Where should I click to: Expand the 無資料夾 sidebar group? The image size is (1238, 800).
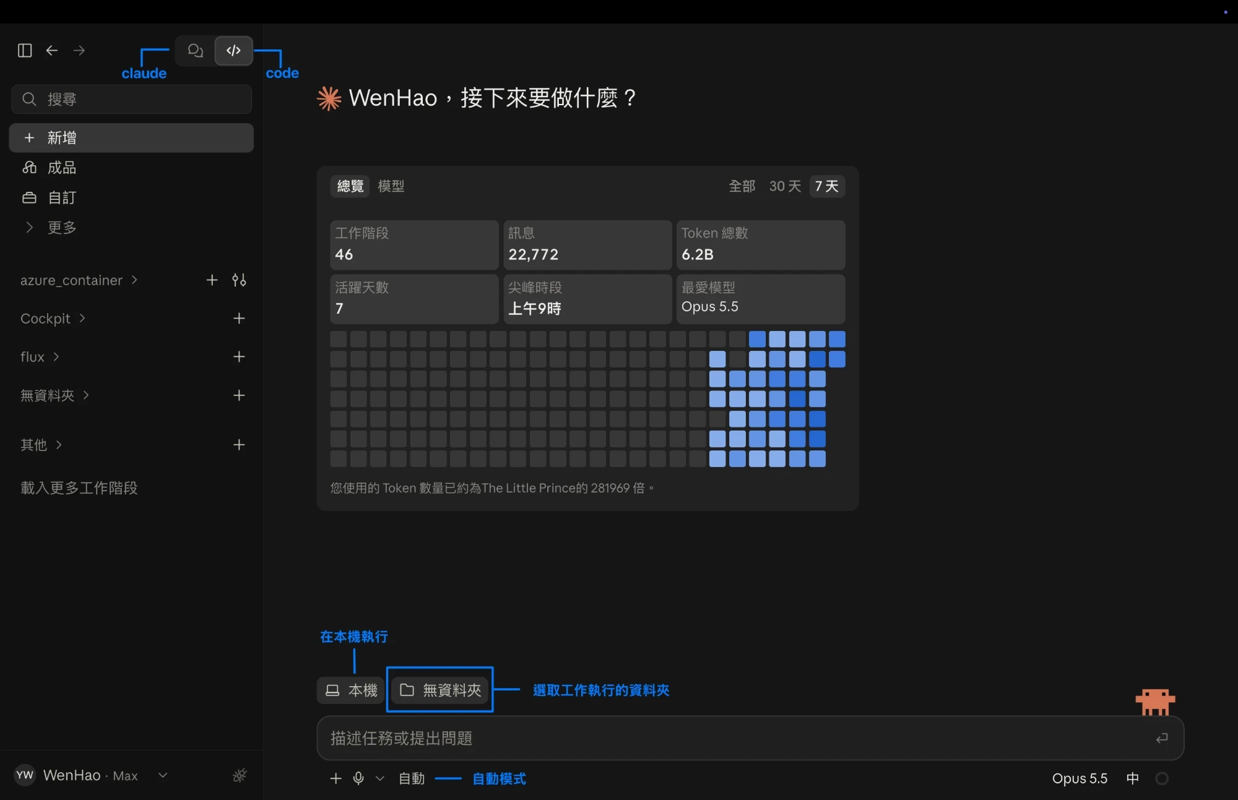(x=54, y=395)
